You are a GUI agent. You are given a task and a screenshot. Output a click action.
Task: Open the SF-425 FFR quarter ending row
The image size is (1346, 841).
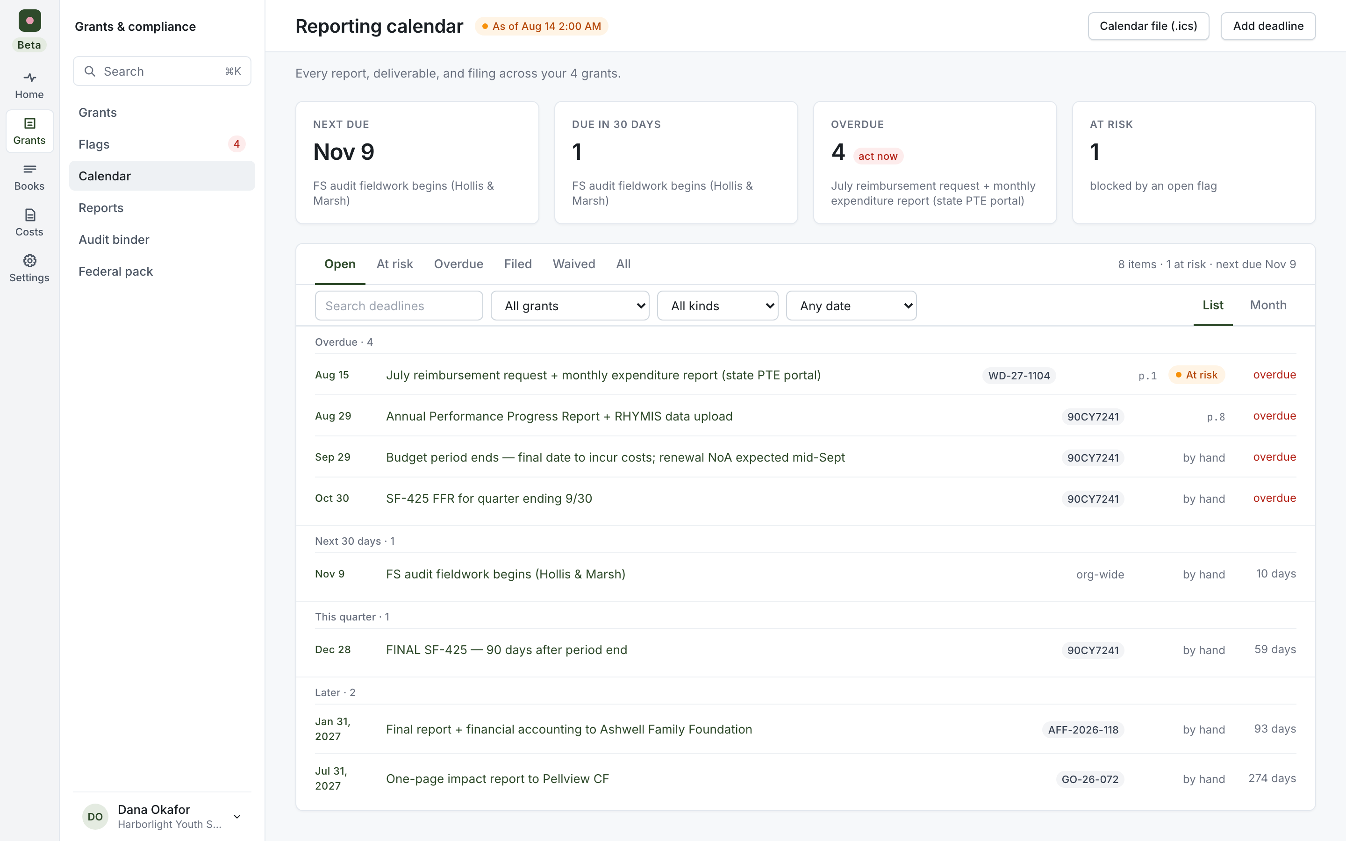805,499
